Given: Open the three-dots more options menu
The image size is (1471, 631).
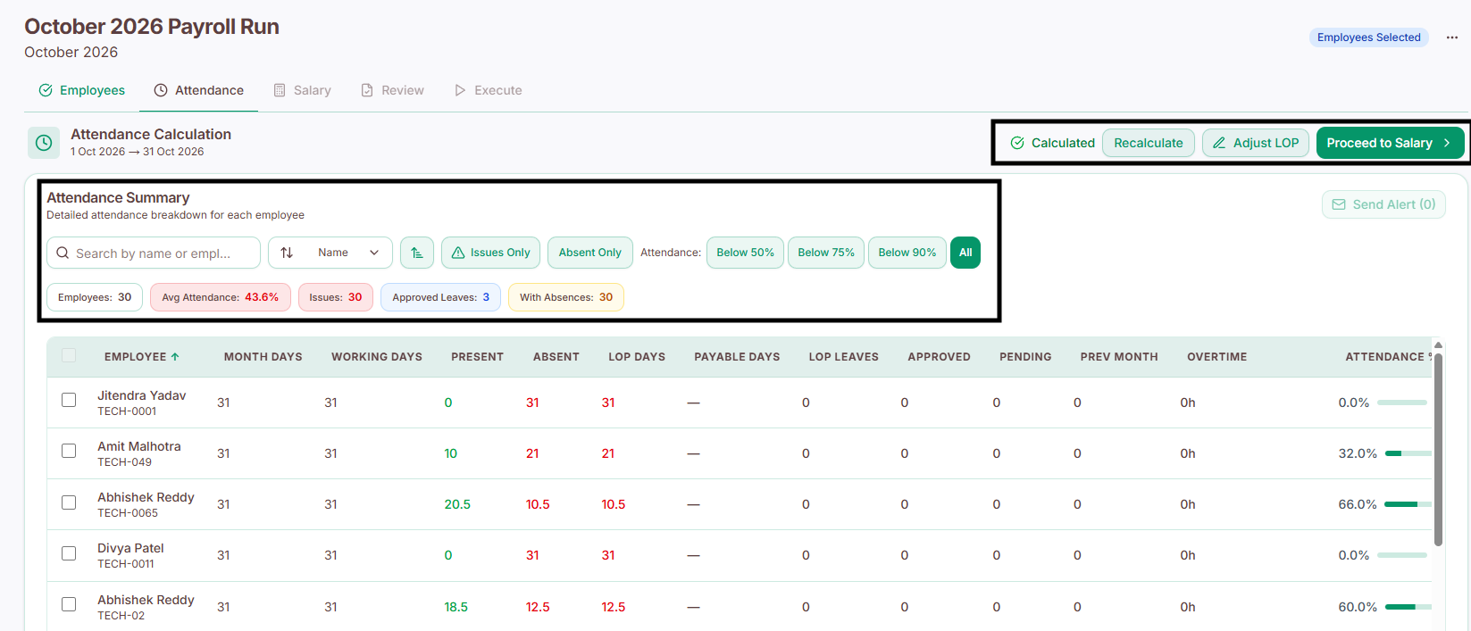Looking at the screenshot, I should coord(1452,37).
